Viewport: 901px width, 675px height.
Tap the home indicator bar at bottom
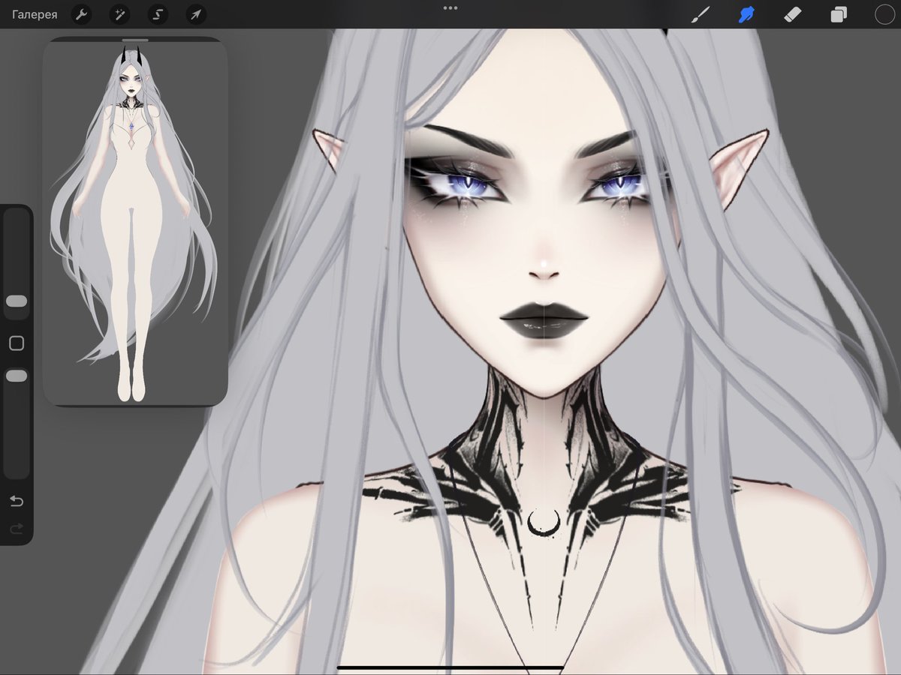point(450,667)
